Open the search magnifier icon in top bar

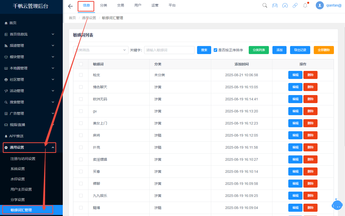(265, 5)
